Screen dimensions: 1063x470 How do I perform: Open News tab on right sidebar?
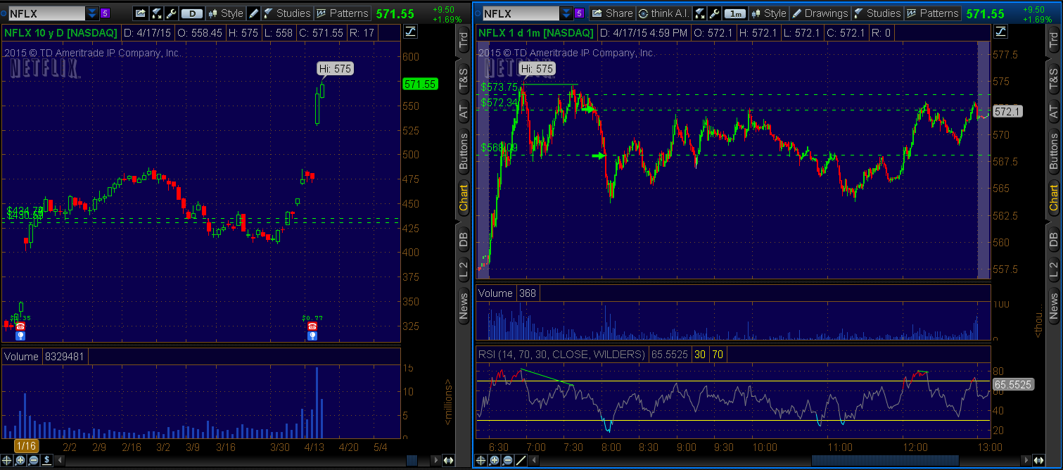[x=1053, y=307]
